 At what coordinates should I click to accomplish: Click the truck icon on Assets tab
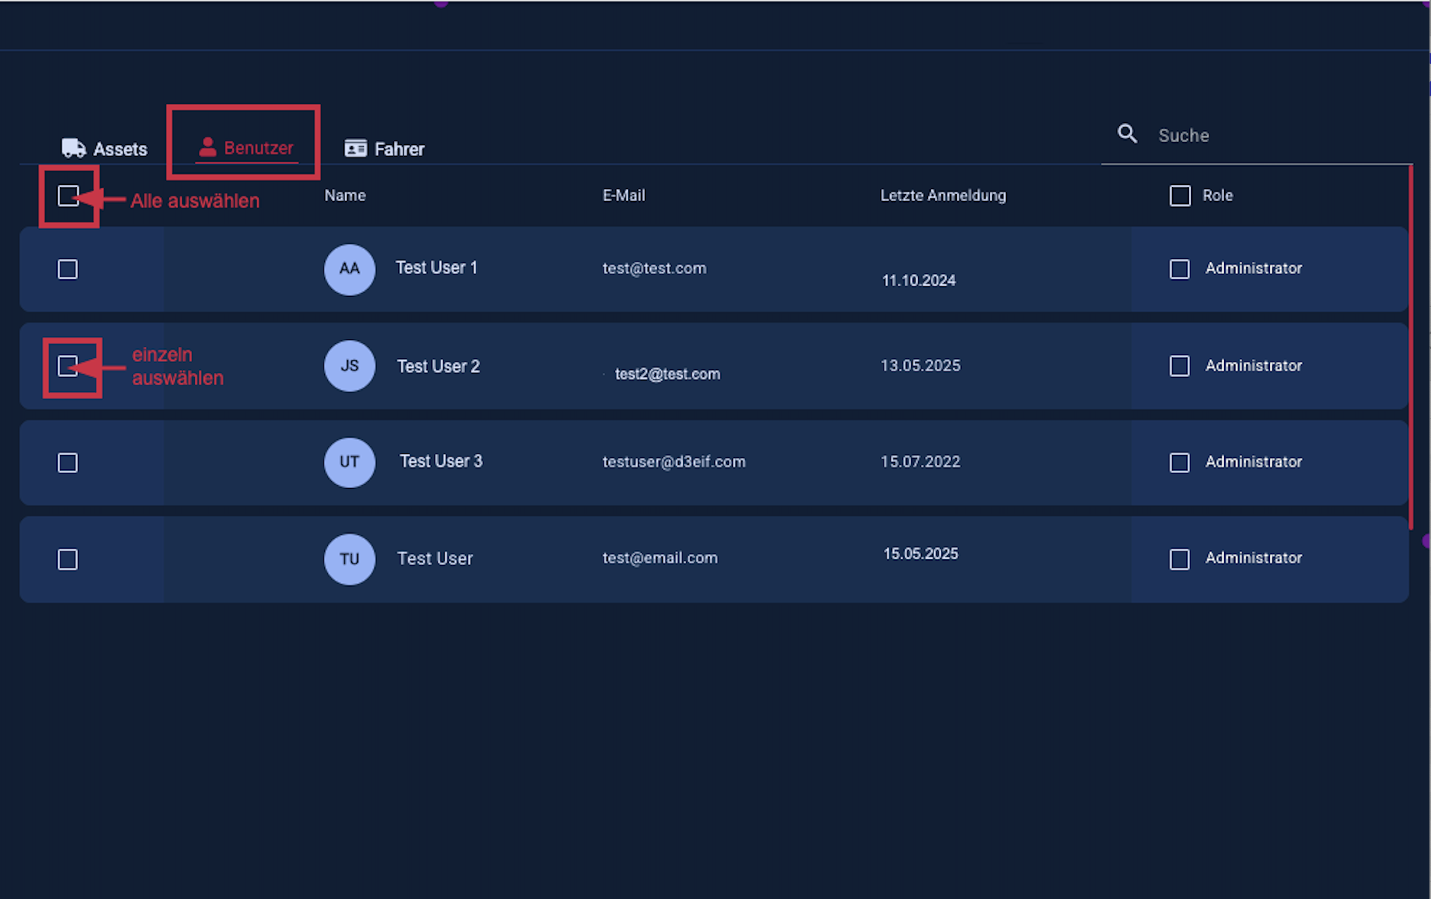click(x=73, y=148)
